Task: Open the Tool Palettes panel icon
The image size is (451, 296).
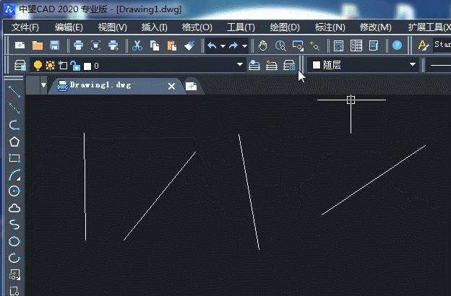Action: coord(356,45)
